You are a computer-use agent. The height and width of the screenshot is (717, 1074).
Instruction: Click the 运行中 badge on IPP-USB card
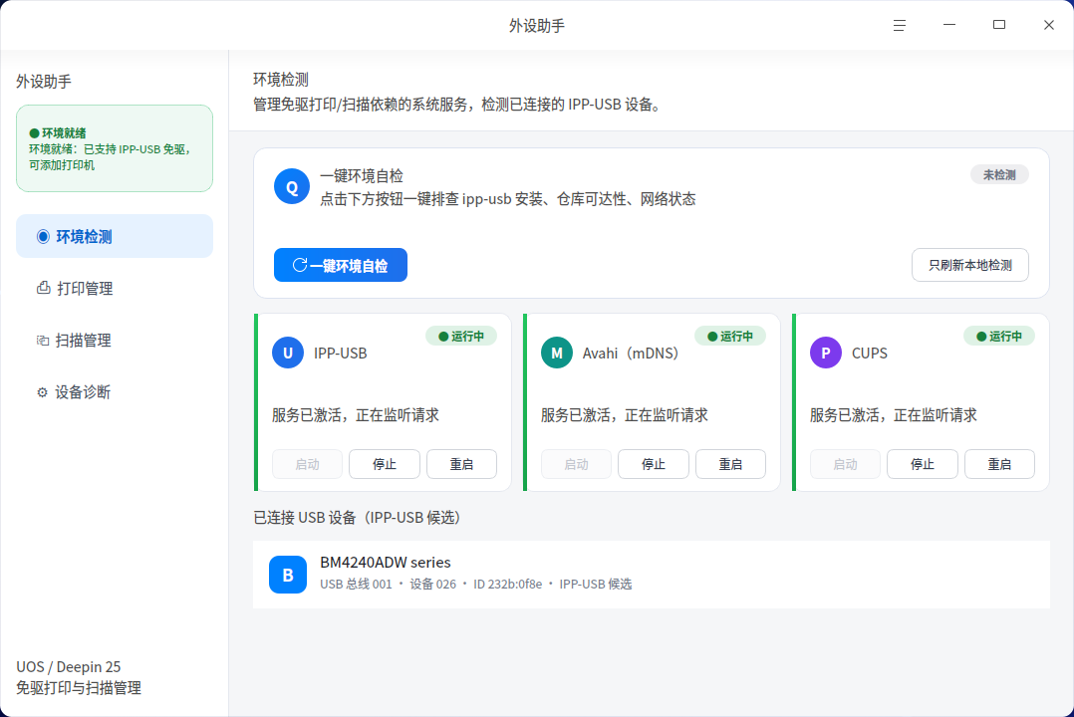tap(461, 337)
